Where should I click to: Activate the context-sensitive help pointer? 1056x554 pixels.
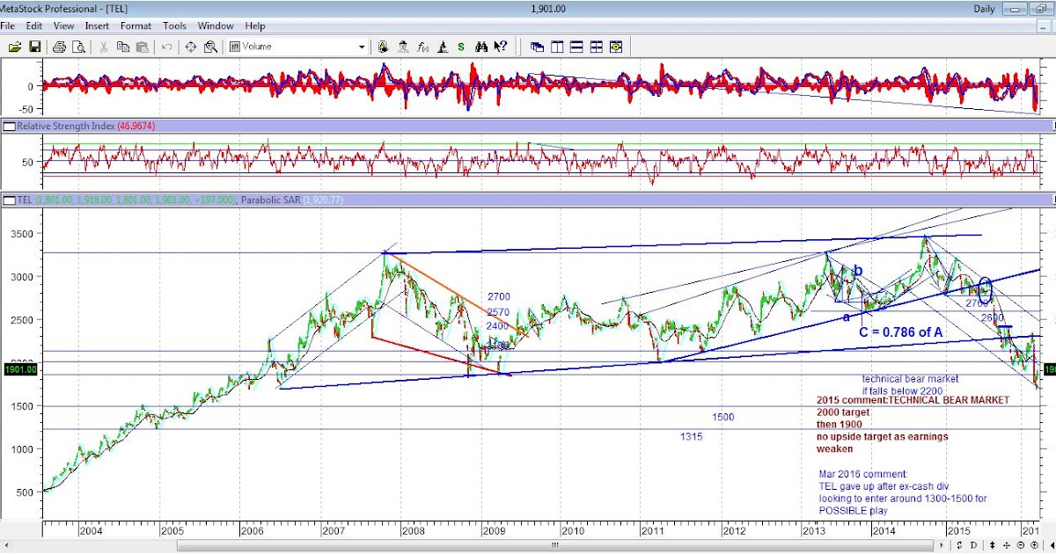point(500,46)
